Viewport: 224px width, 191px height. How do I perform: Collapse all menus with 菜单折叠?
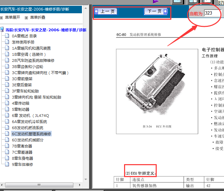click(x=38, y=17)
